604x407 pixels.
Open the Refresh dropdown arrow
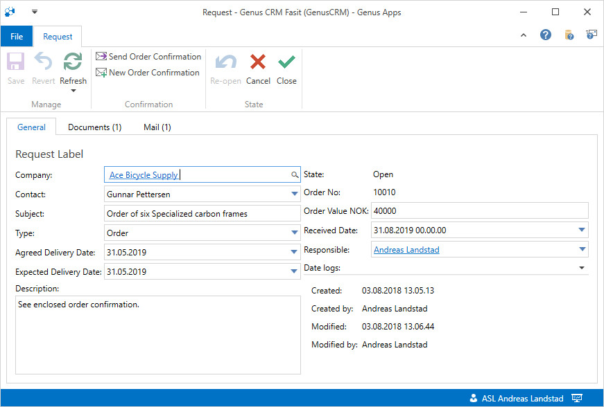click(x=74, y=91)
